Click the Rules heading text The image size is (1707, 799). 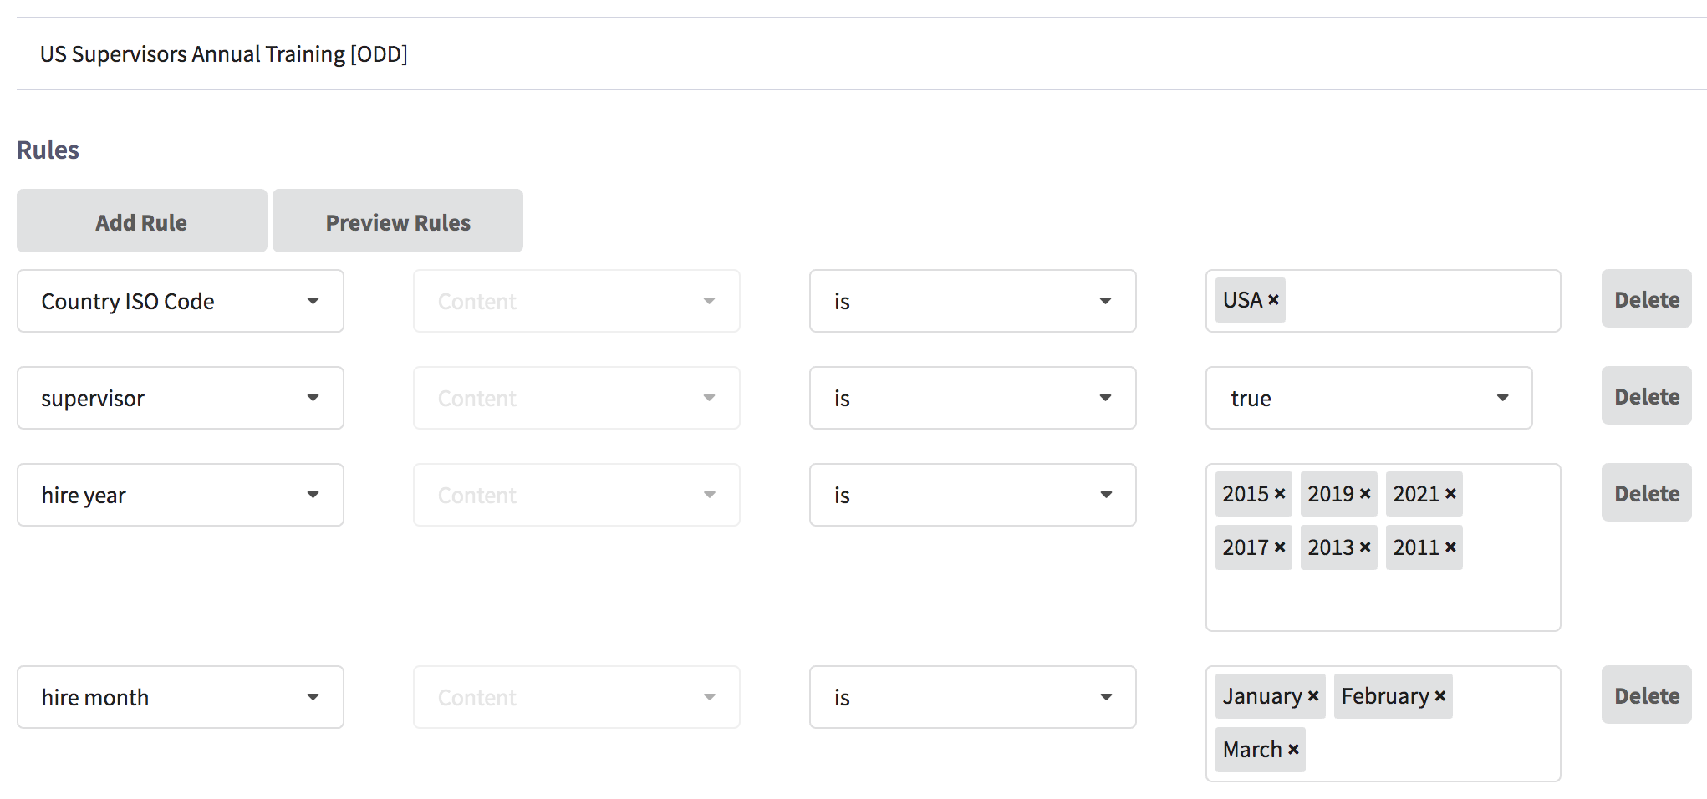point(48,150)
